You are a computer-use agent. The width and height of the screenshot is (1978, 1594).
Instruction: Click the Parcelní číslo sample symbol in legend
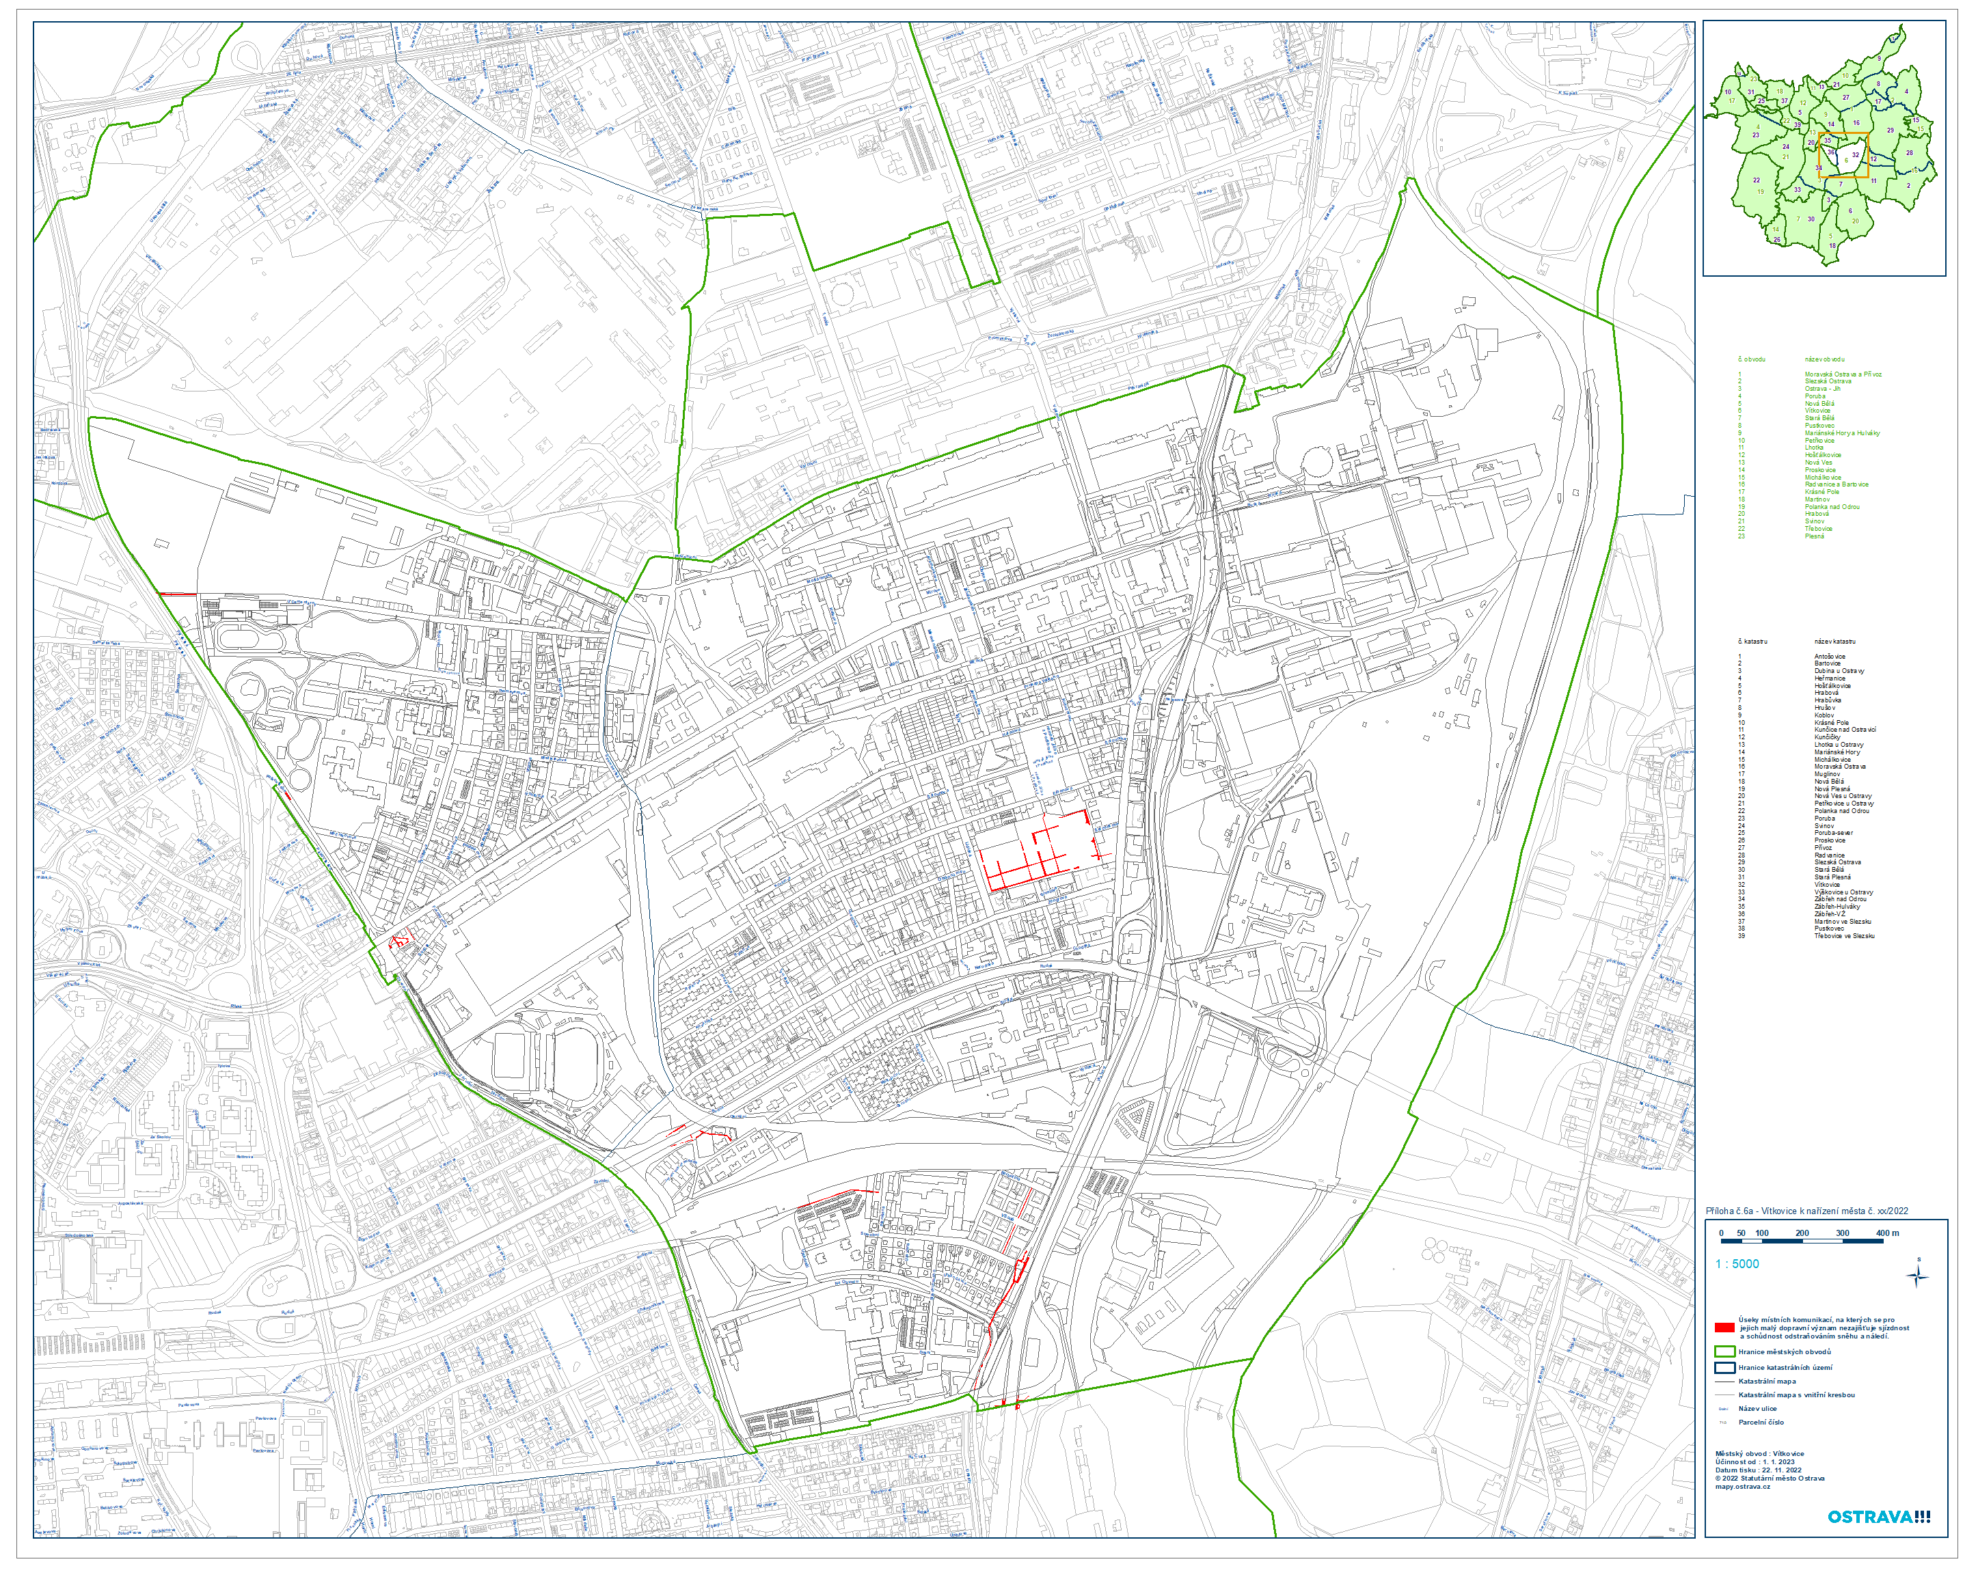[x=1722, y=1423]
